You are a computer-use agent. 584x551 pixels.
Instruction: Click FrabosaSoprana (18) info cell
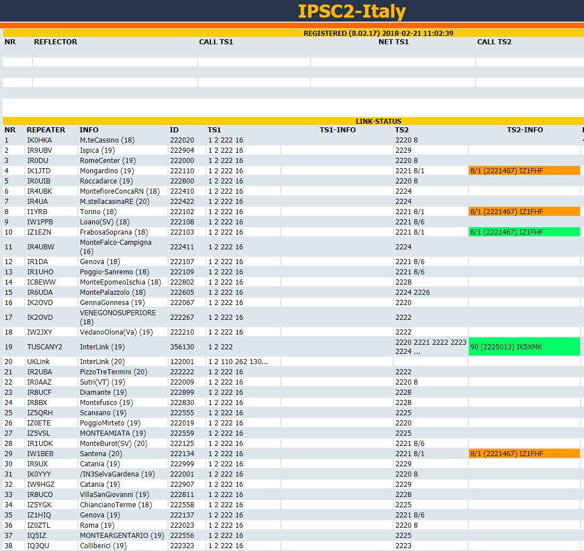click(x=123, y=232)
